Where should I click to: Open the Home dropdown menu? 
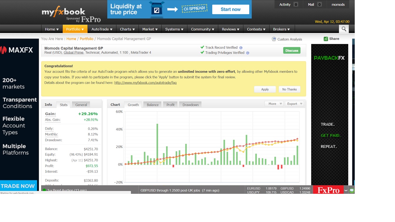52,29
